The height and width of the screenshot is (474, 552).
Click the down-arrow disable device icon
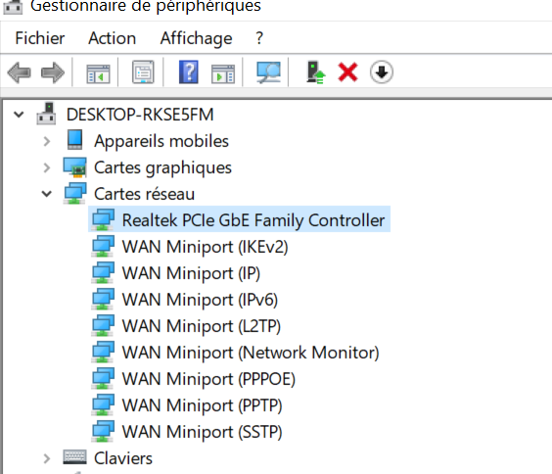click(x=382, y=72)
